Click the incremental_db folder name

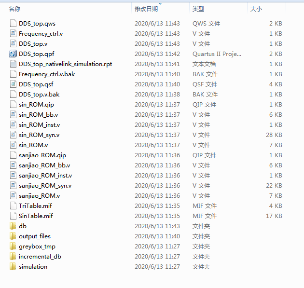point(40,256)
